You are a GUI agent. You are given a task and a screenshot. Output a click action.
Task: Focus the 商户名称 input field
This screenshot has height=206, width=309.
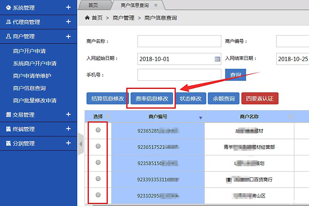click(179, 41)
